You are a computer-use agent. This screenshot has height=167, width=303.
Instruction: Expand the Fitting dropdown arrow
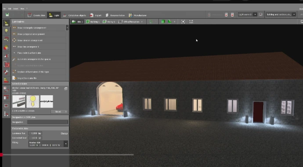pyautogui.click(x=66, y=144)
